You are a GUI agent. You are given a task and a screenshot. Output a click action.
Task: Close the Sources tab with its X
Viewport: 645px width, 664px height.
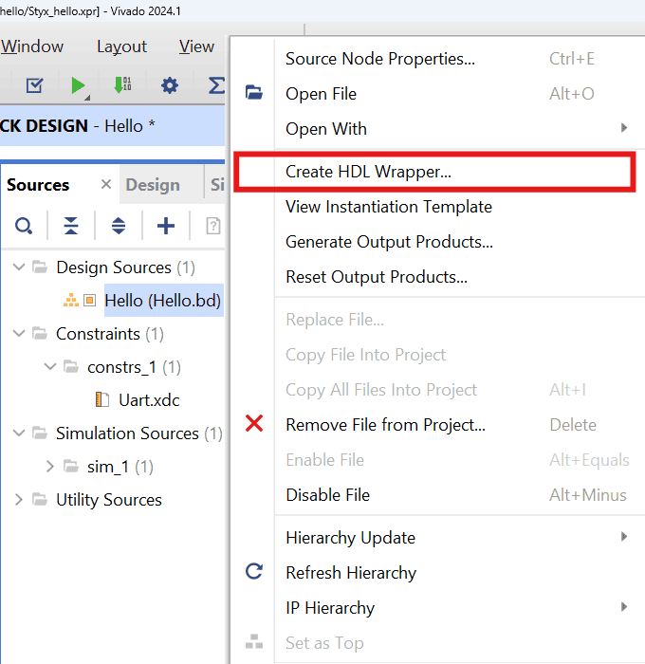pos(106,185)
